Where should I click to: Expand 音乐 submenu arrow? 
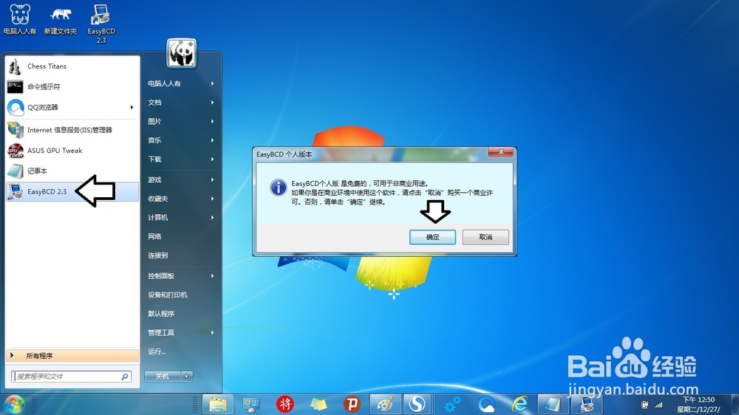click(x=213, y=140)
